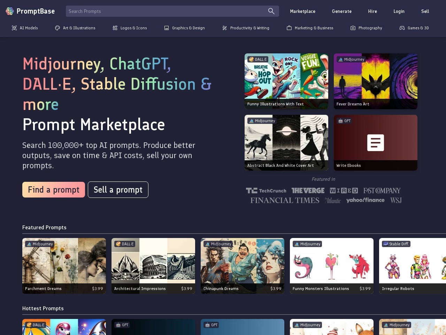Screen dimensions: 446x335
Task: Select the Games & 3D category
Action: [x=414, y=28]
